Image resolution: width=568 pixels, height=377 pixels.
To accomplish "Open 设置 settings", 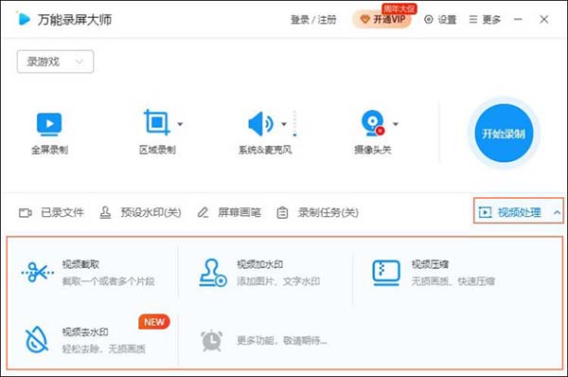I will point(440,20).
